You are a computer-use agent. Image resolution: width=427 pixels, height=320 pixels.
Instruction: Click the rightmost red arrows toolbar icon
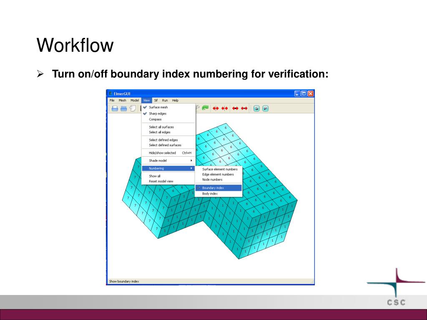tap(244, 108)
